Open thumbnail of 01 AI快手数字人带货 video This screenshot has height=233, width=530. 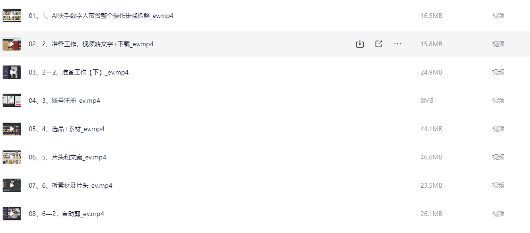[x=12, y=16]
